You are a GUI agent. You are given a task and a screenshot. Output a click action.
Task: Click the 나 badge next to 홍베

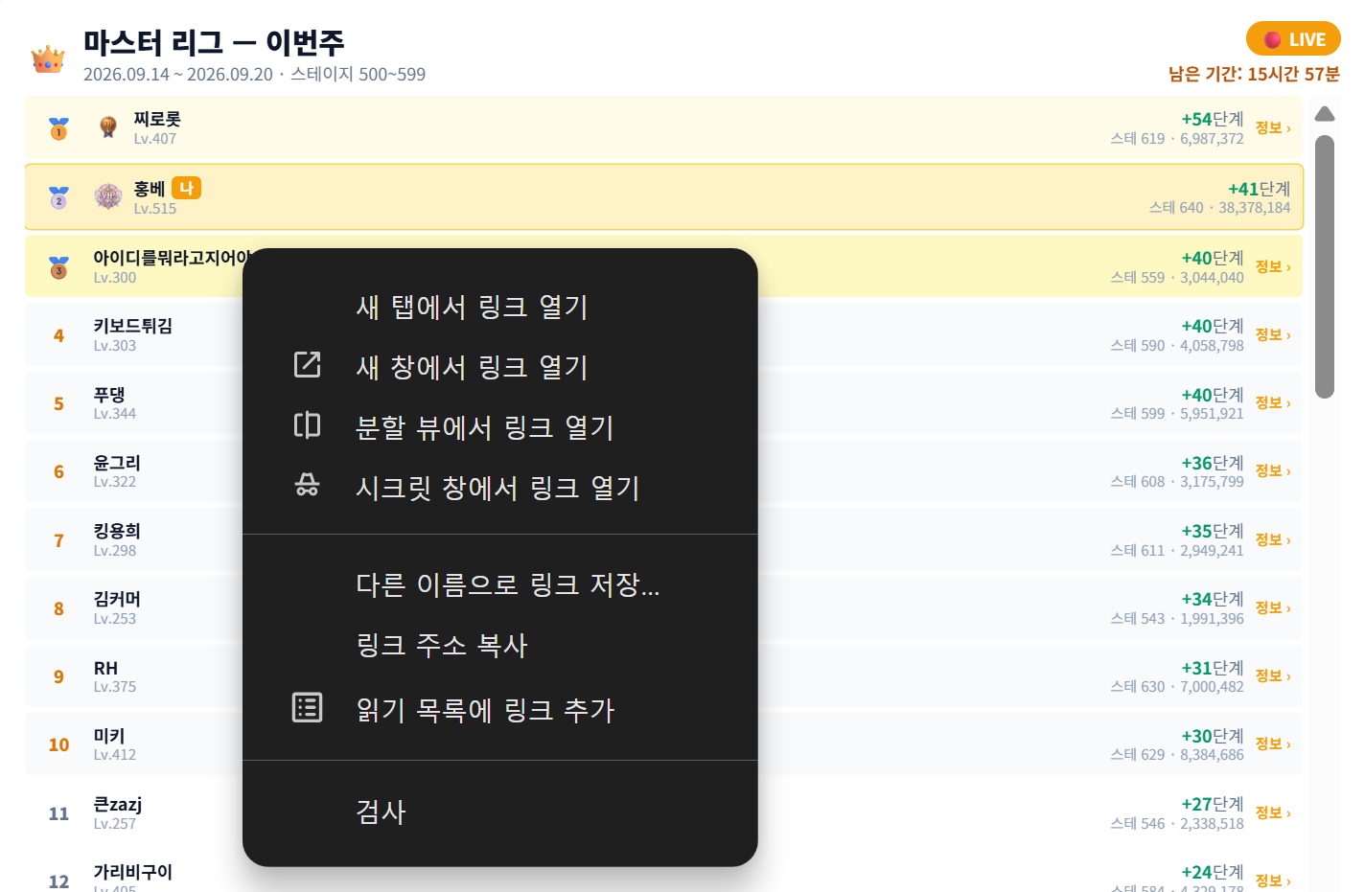186,188
